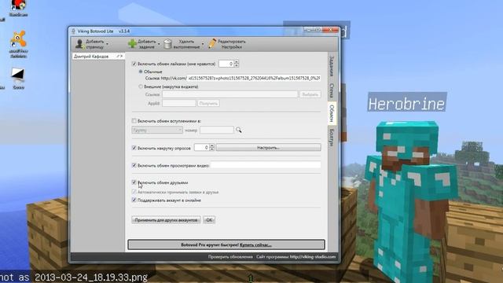Switch to the Задания vertical tab
This screenshot has width=503, height=283.
point(332,66)
